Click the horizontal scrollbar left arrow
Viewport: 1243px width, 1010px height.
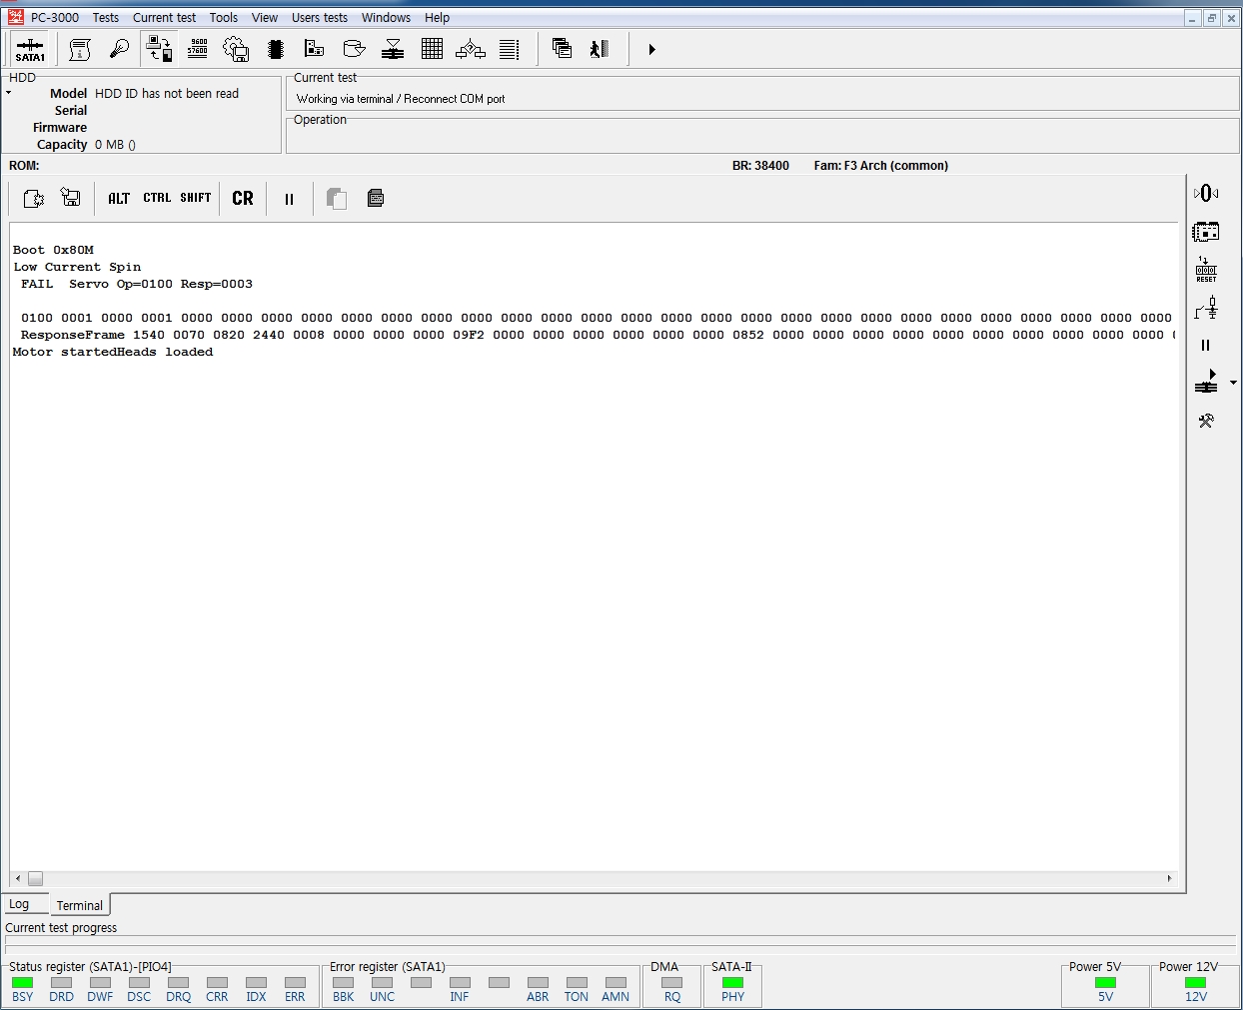[18, 878]
